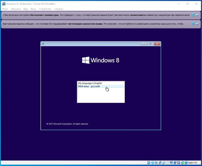202x166 pixels.
Task: Maximize the VirtualBox window
Action: click(188, 4)
